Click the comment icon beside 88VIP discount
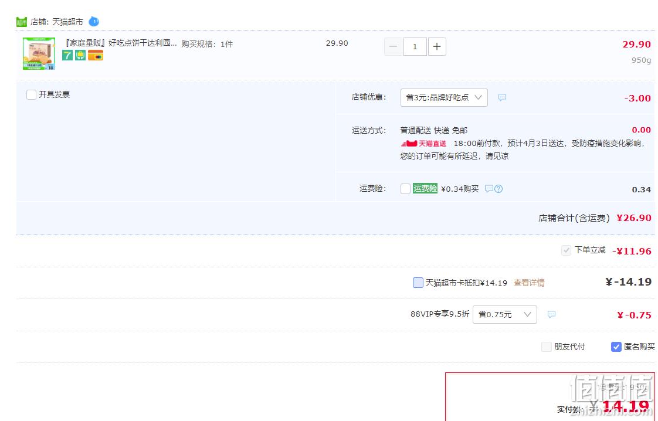This screenshot has height=421, width=658. (551, 314)
